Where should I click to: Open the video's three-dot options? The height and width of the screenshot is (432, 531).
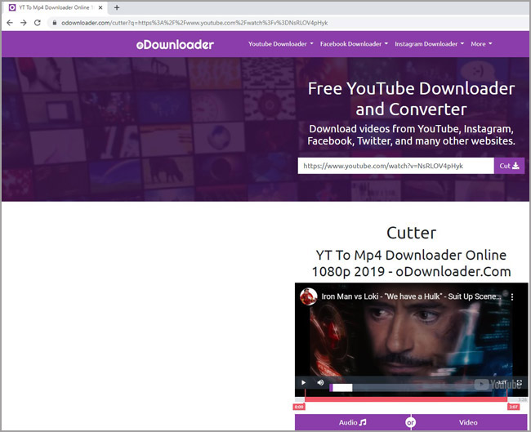click(x=512, y=297)
